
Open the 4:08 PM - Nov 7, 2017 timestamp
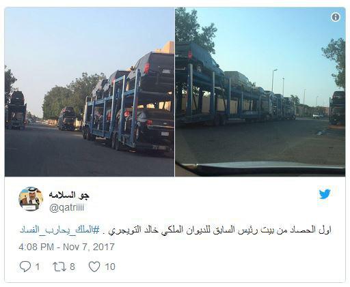coord(66,247)
